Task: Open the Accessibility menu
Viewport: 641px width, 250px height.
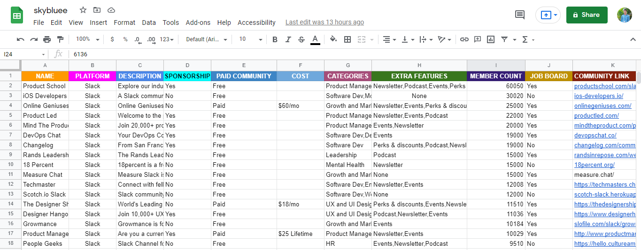Action: 256,23
